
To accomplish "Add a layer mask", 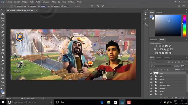I will coord(168,98).
